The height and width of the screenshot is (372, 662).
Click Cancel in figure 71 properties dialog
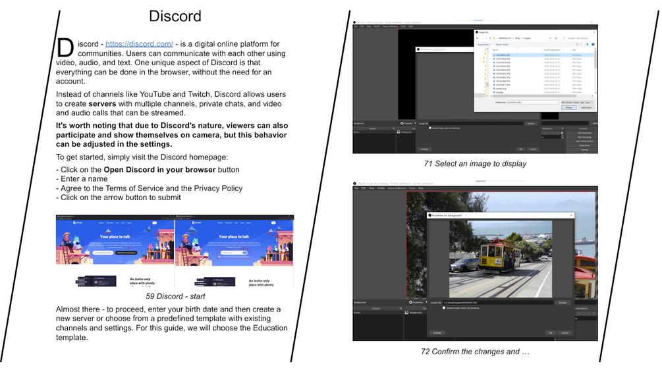533,149
